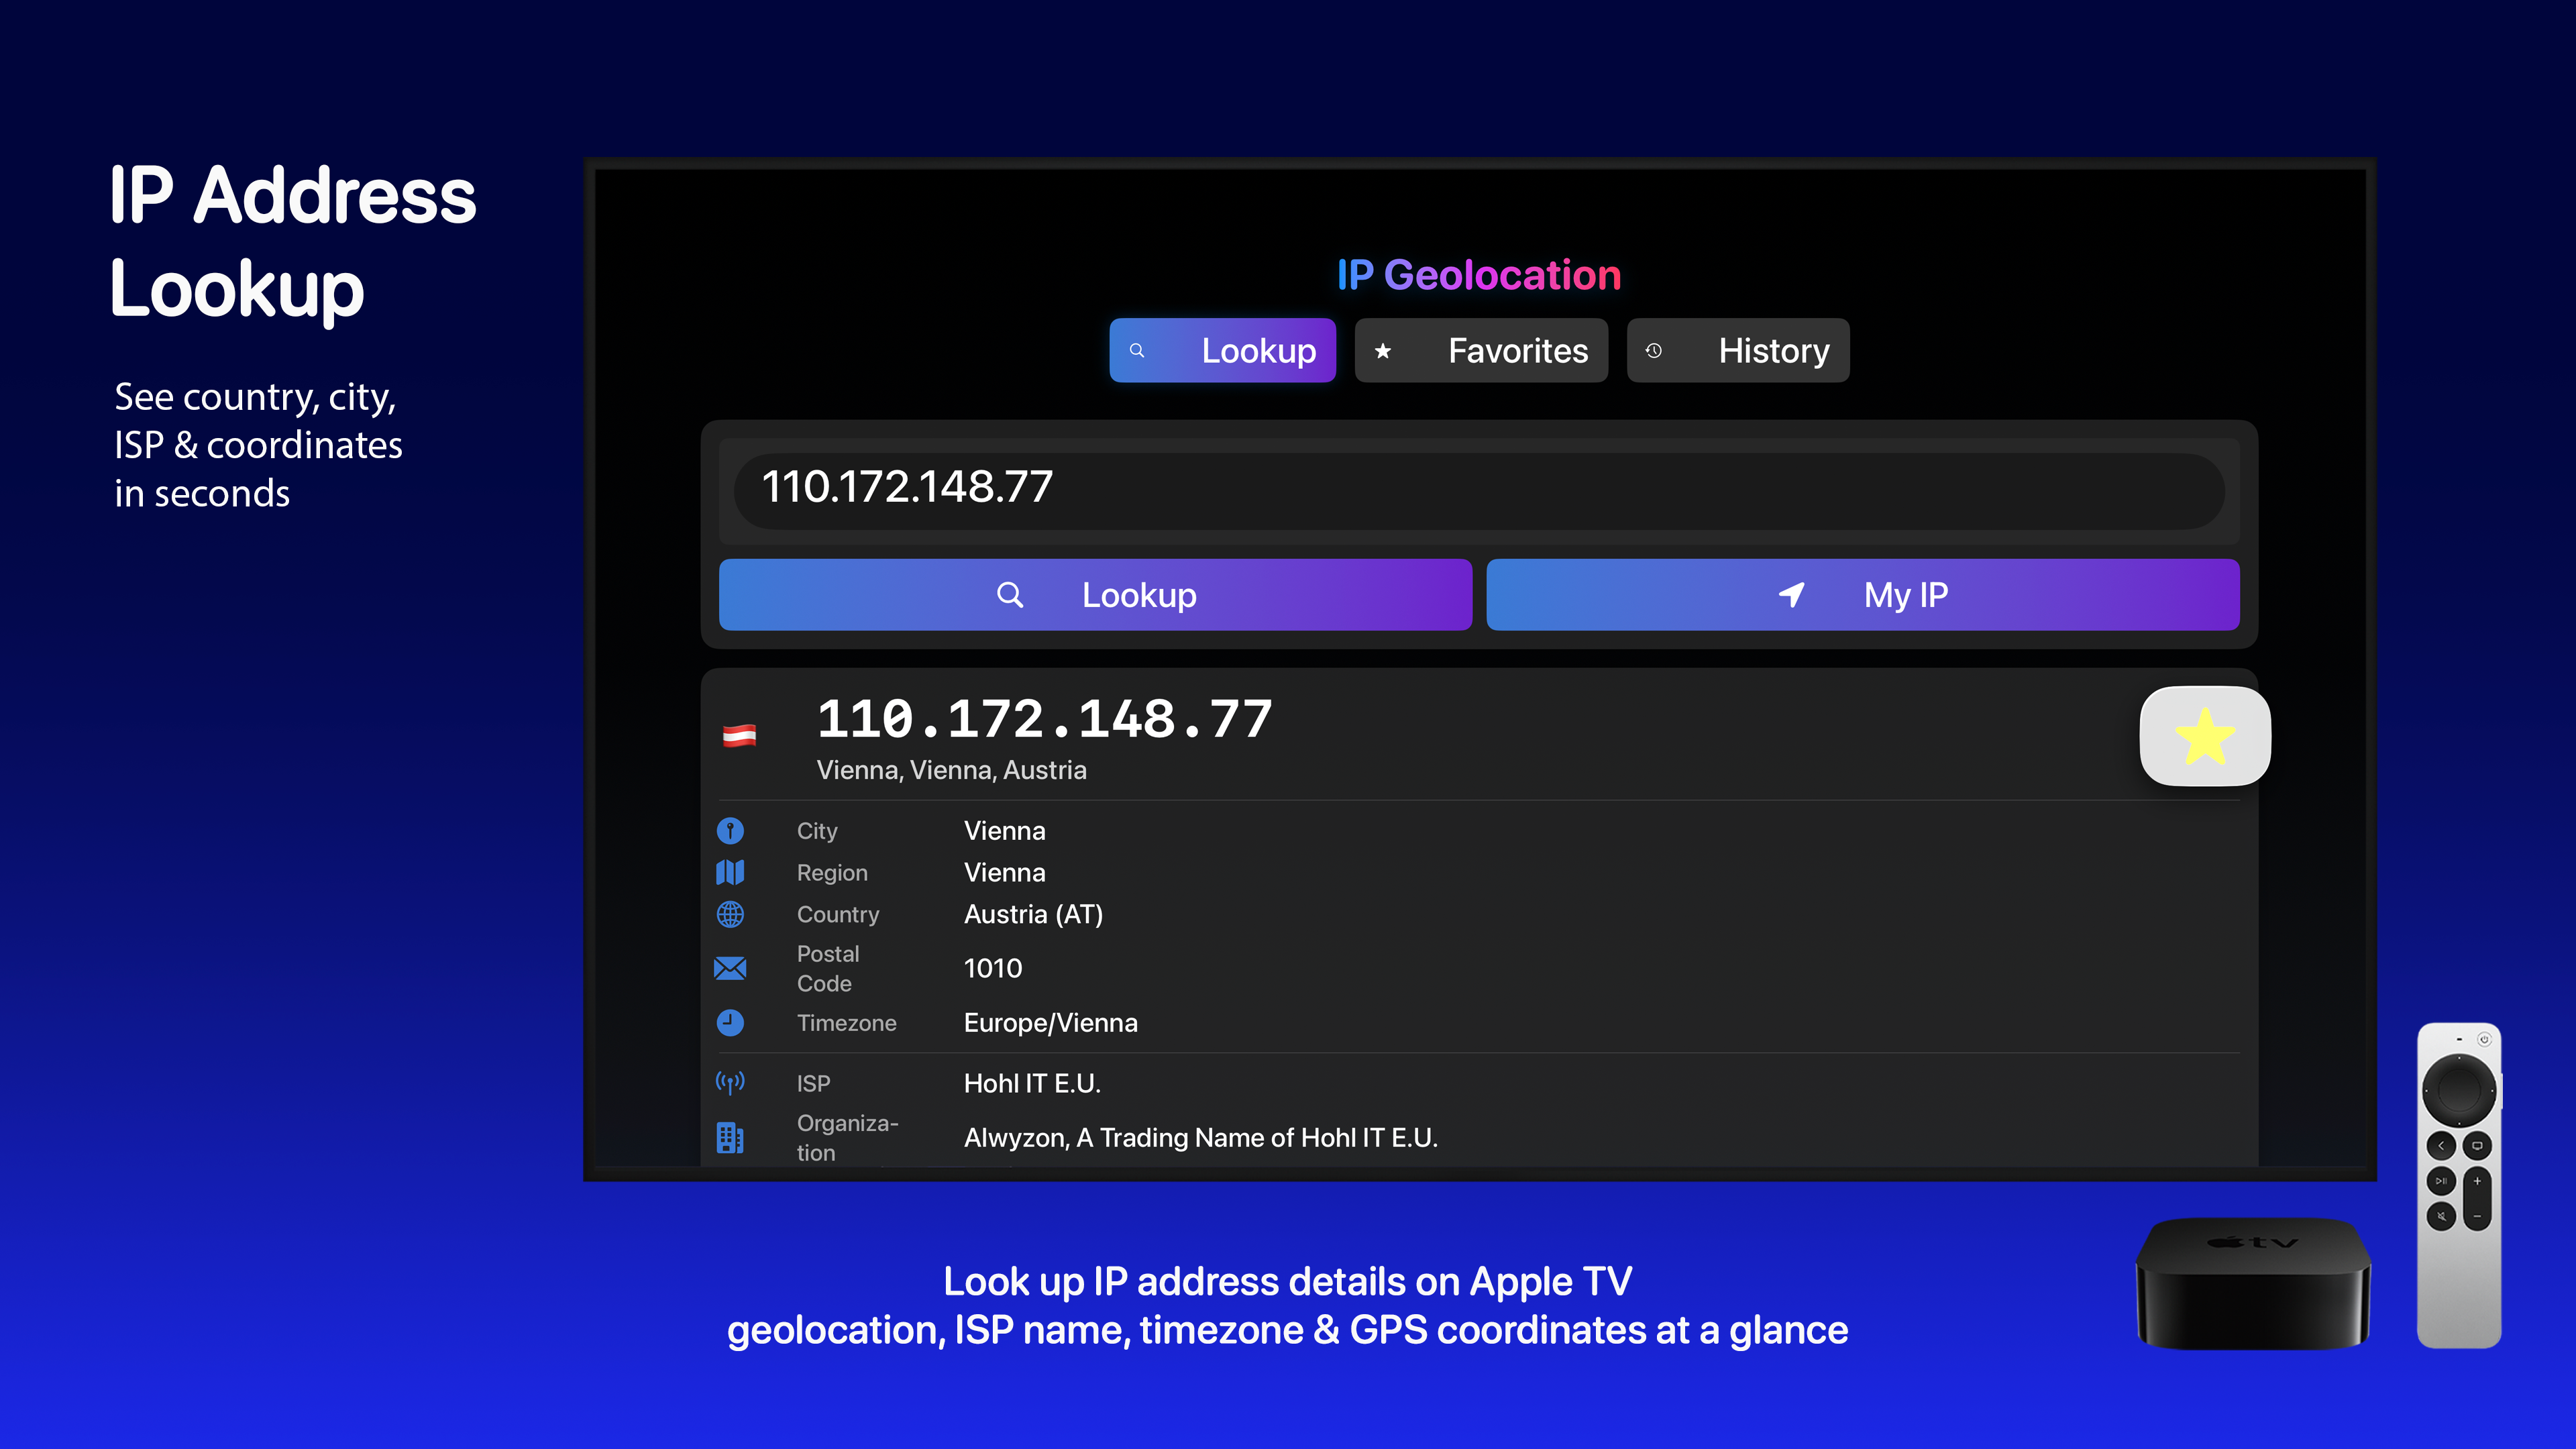Screen dimensions: 2576x1449
Task: Select the 'Alwyzon, A Trading Name' organization value
Action: [x=1200, y=1137]
